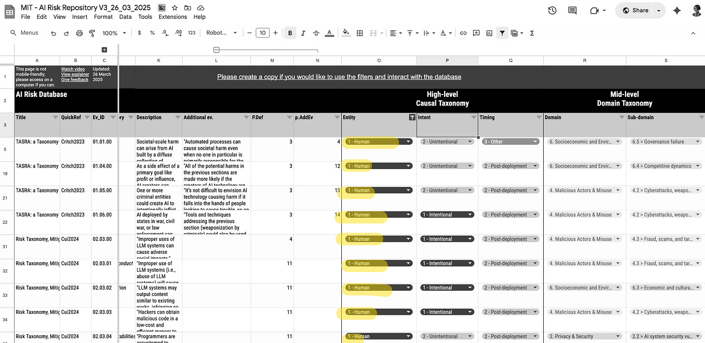
Task: Toggle the filter button in toolbar
Action: 503,33
